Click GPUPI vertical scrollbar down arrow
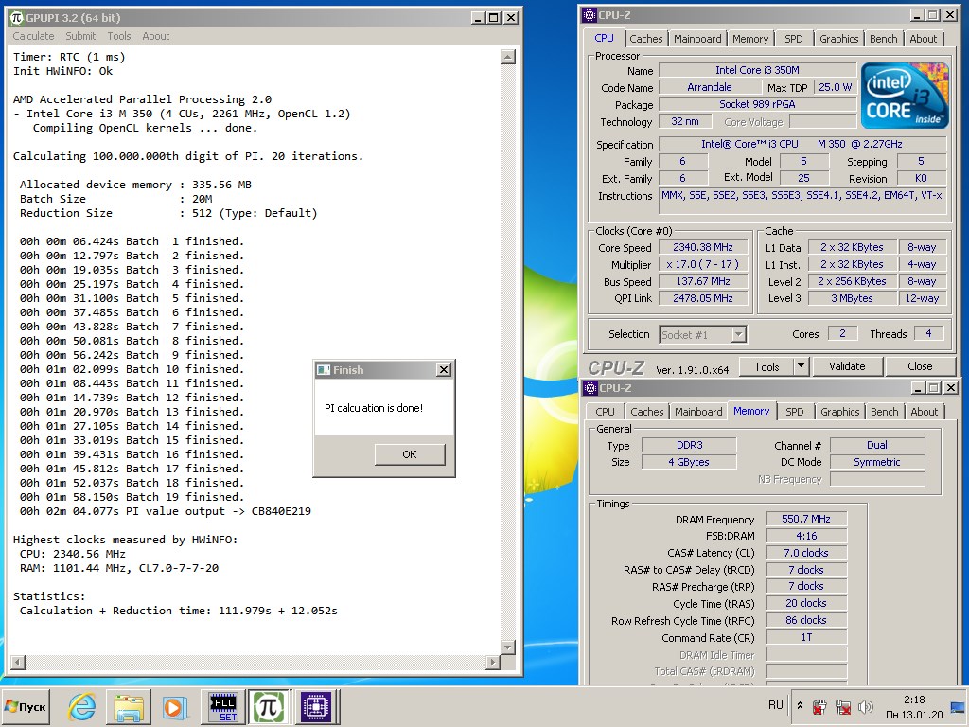The image size is (969, 727). tap(508, 647)
